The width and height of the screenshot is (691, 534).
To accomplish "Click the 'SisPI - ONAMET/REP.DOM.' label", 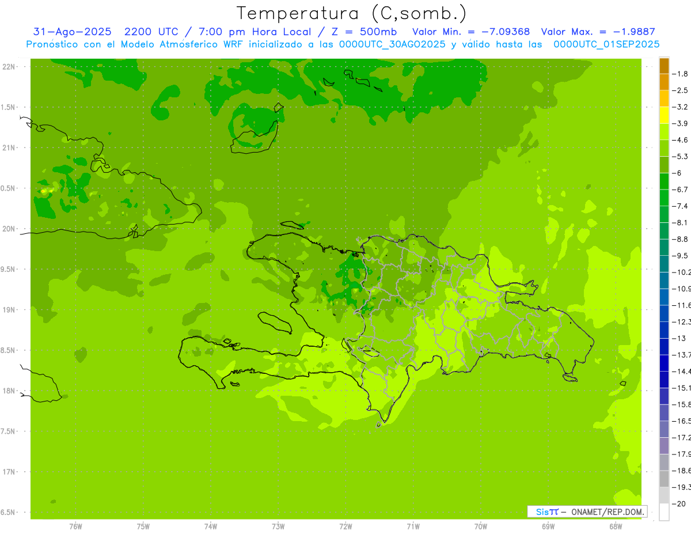I will 587,512.
